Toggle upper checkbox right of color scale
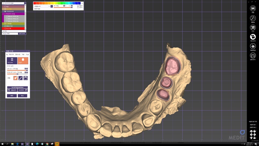 [x=78, y=5]
